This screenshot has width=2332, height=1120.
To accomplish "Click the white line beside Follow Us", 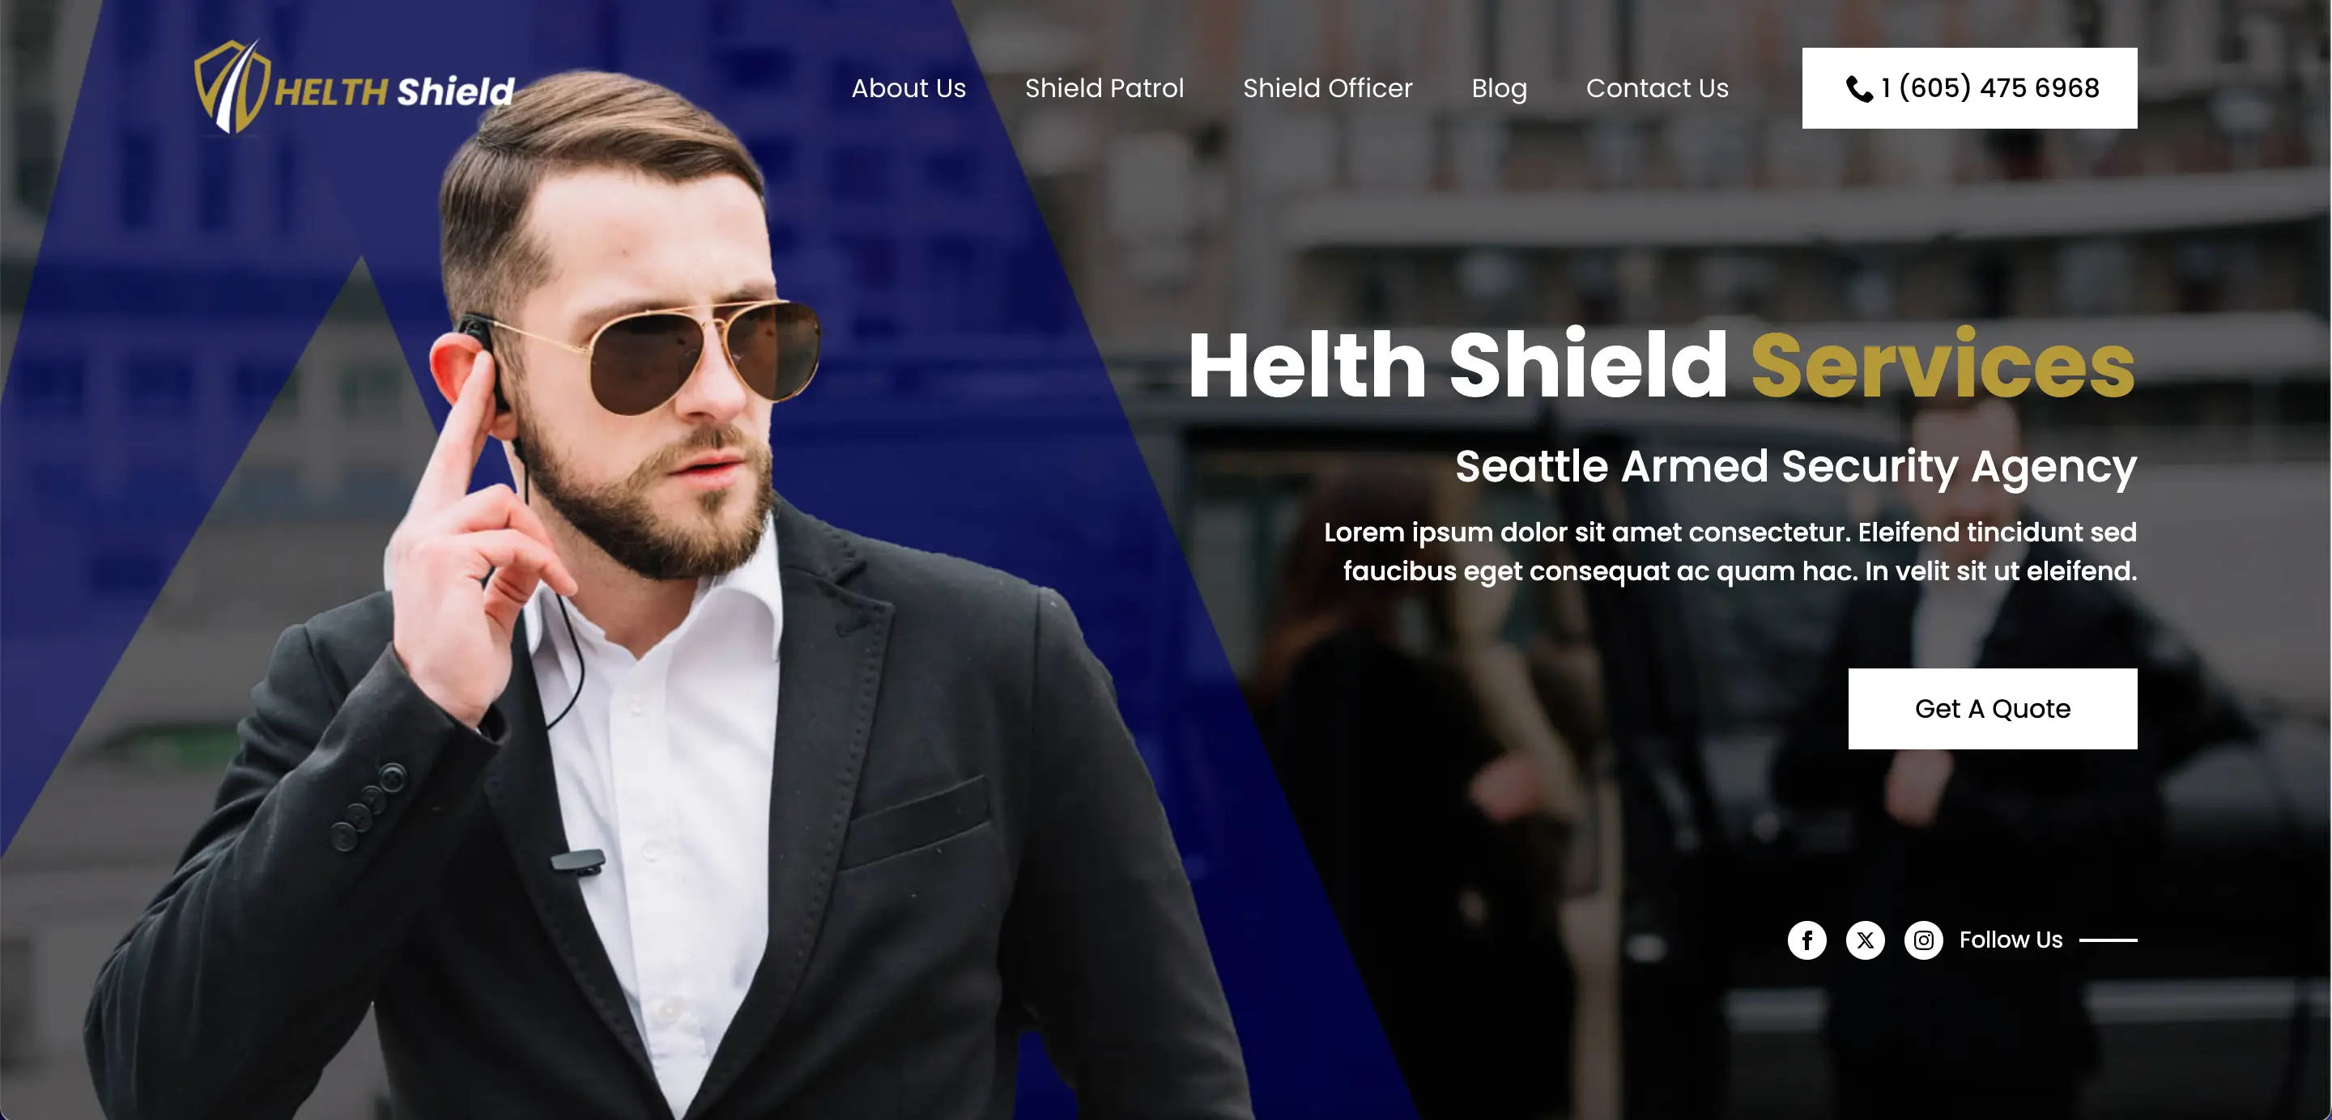I will coord(2108,940).
